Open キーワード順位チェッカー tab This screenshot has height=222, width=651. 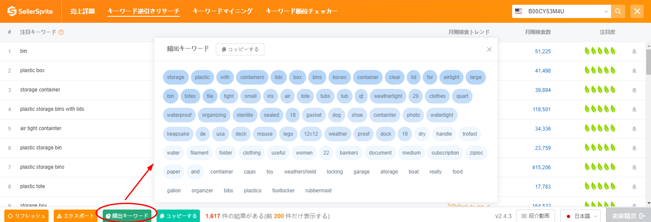point(301,11)
